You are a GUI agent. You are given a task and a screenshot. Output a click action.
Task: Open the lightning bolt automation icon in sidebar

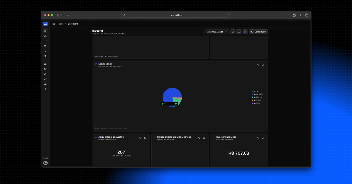click(45, 89)
